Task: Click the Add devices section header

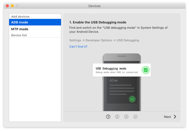Action: click(x=20, y=17)
